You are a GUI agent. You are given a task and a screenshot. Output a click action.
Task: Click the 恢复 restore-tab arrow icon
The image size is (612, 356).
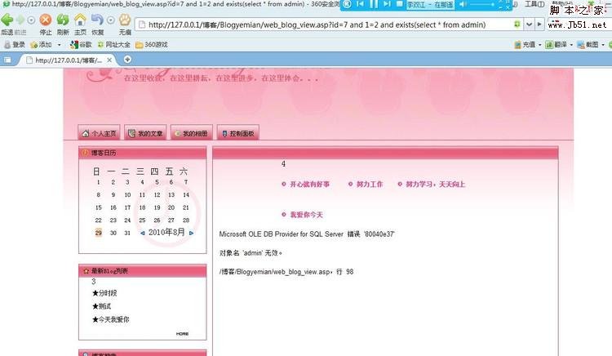(x=97, y=20)
